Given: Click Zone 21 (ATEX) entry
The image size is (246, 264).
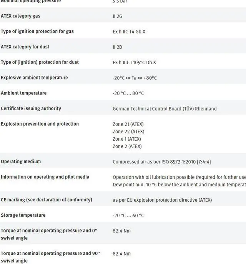Looking at the screenshot, I should coord(128,124).
